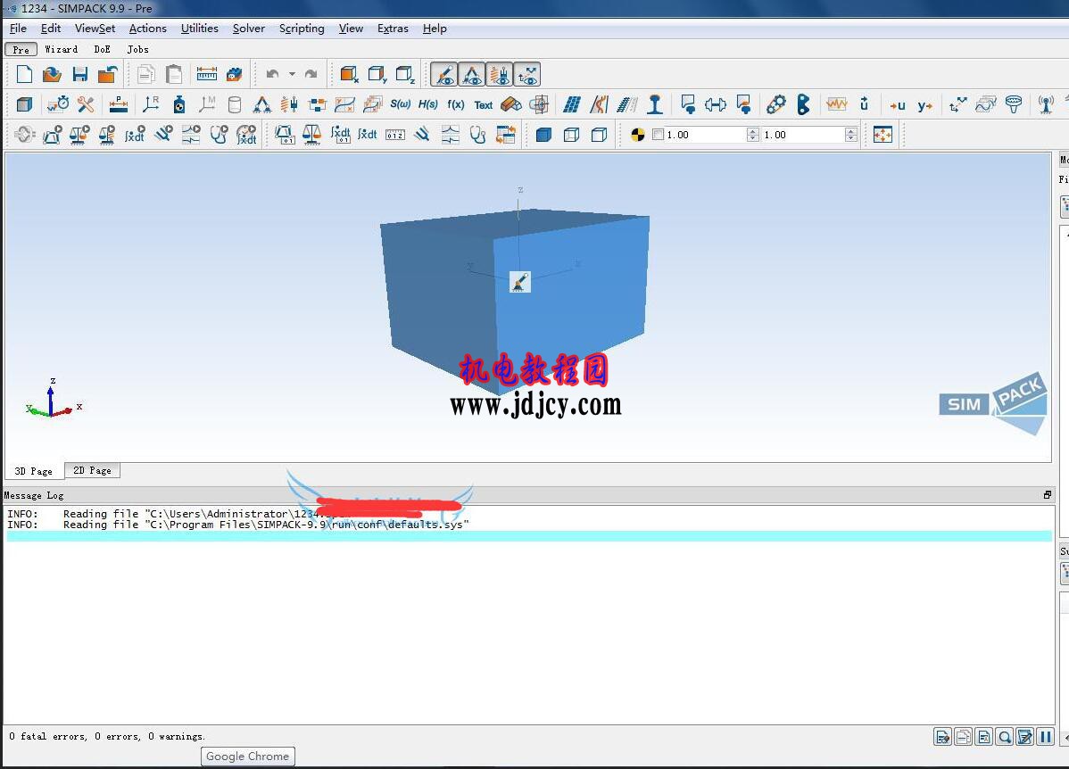Open the undo history dropdown arrow
Viewport: 1069px width, 769px height.
(x=292, y=74)
